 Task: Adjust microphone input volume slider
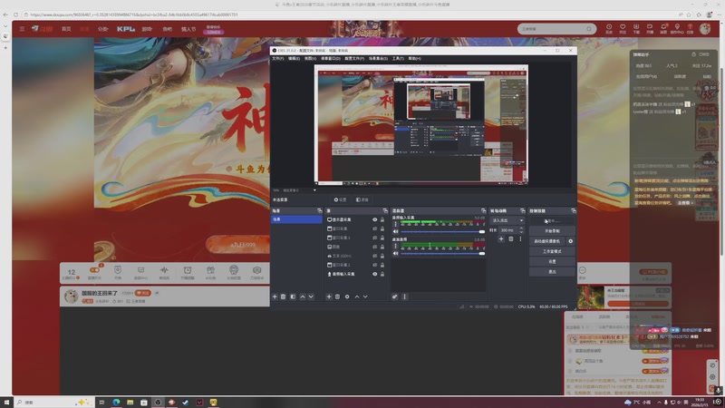point(442,231)
